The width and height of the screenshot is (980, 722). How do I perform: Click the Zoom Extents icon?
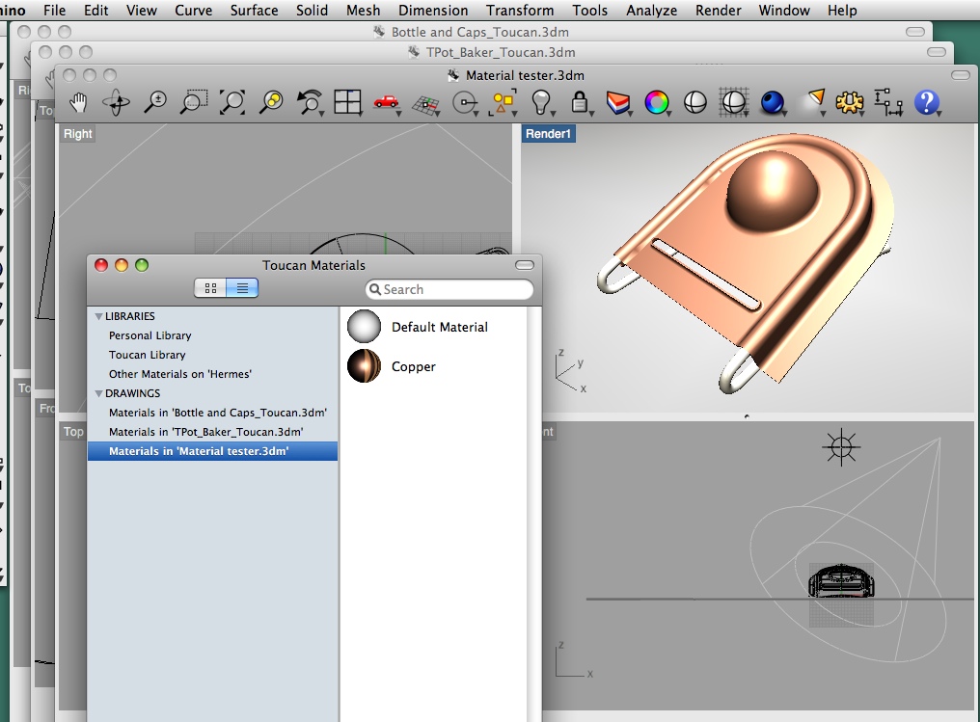(232, 101)
